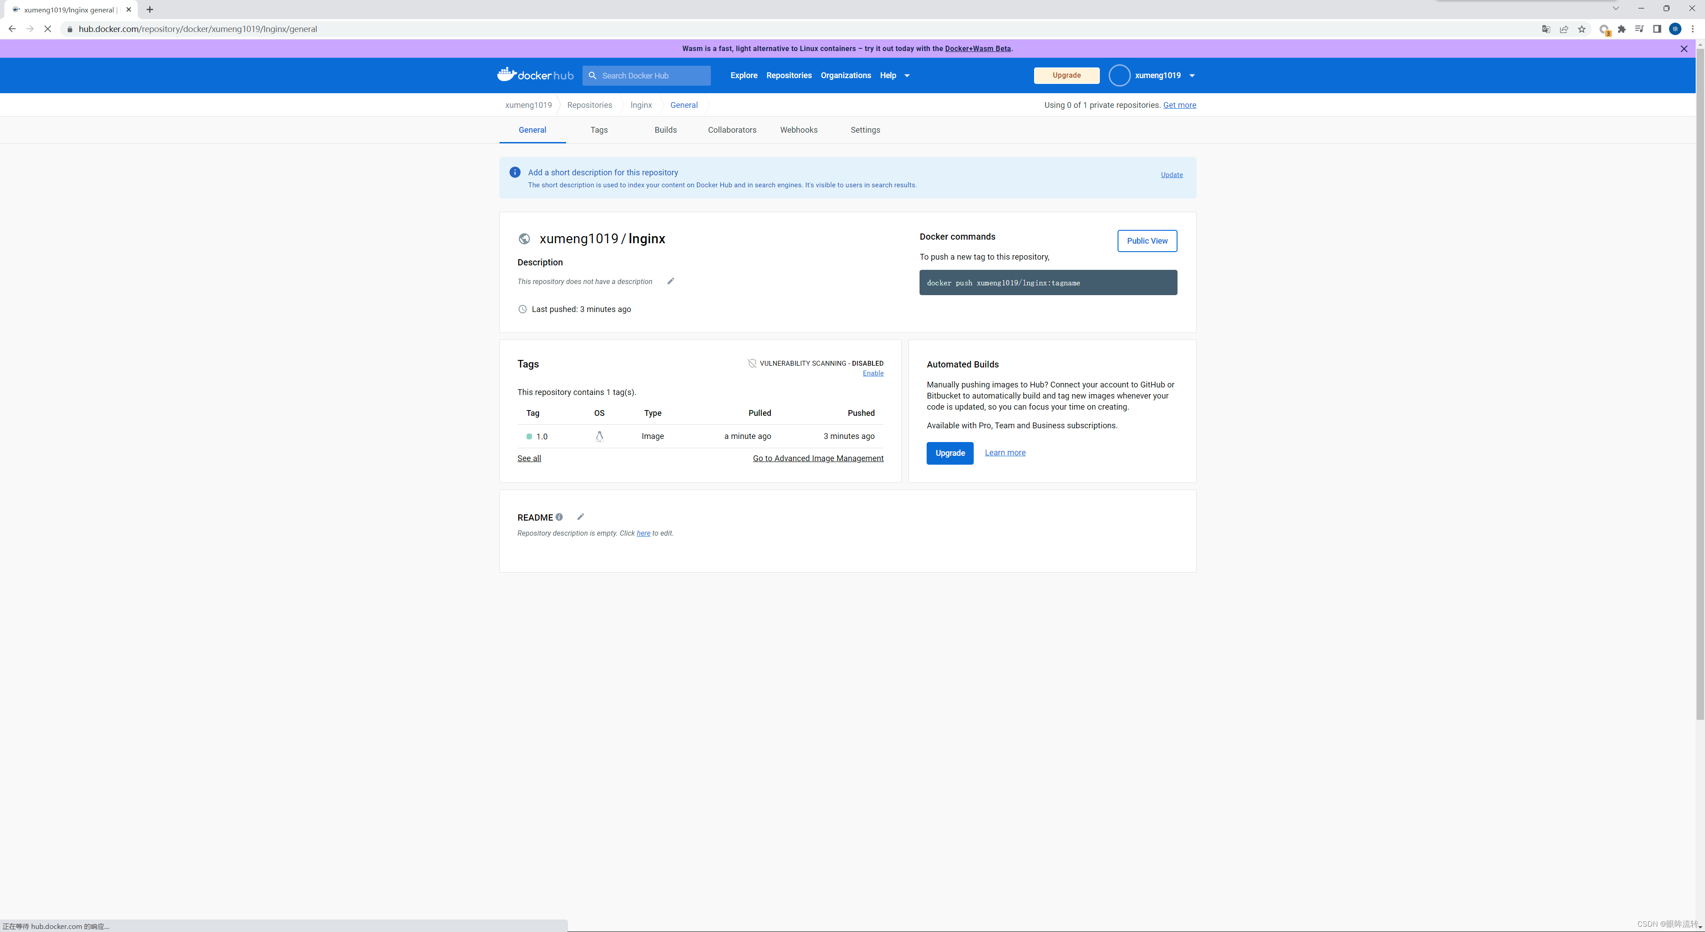
Task: Click the share page icon
Action: pos(1564,29)
